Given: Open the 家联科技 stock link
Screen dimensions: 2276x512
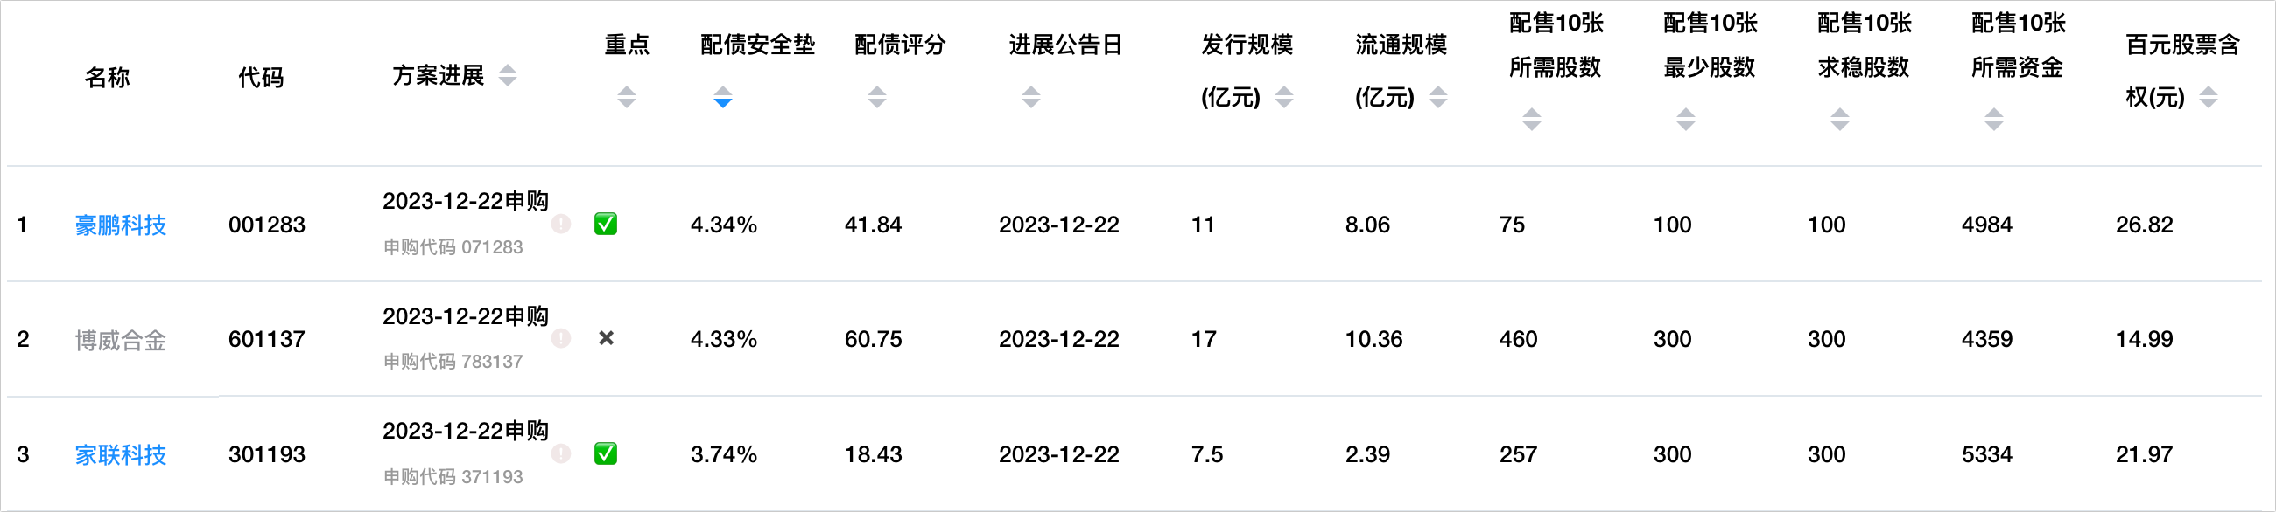Looking at the screenshot, I should pos(120,454).
